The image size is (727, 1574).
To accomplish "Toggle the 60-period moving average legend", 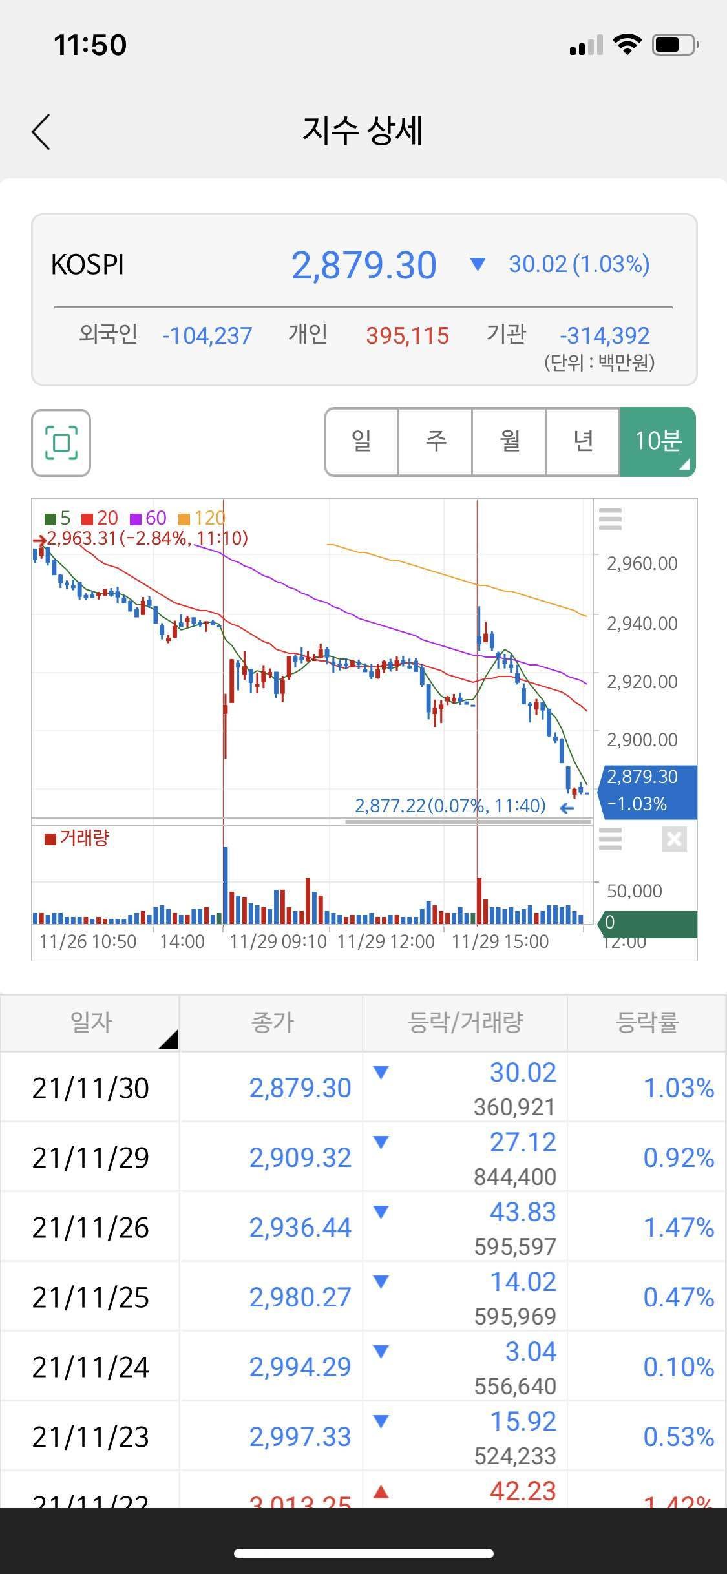I will click(x=149, y=518).
